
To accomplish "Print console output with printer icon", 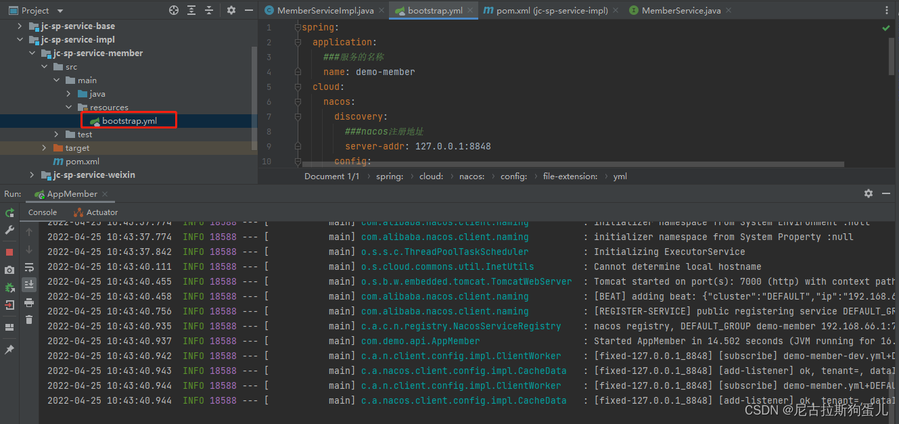I will 29,302.
